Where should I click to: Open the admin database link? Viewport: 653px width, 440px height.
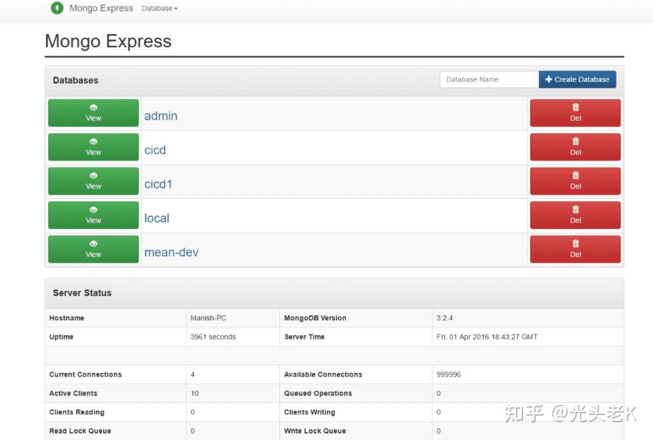coord(161,116)
